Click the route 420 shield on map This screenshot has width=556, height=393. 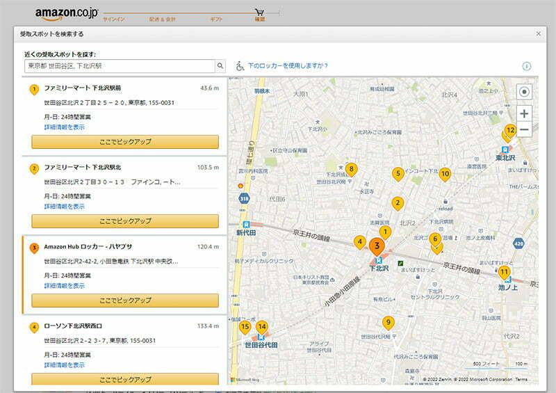tap(518, 243)
